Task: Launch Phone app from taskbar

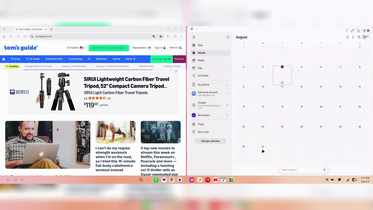Action: click(156, 180)
